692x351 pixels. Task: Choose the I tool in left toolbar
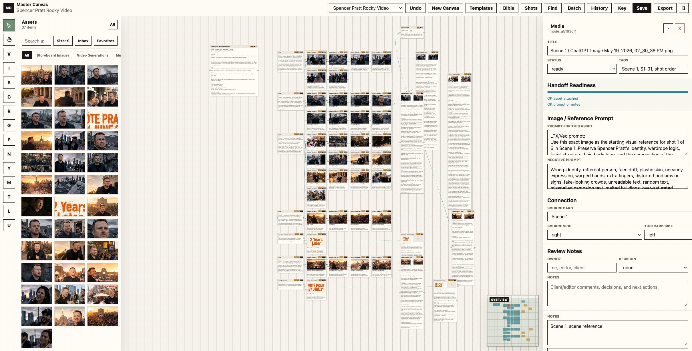click(x=9, y=68)
